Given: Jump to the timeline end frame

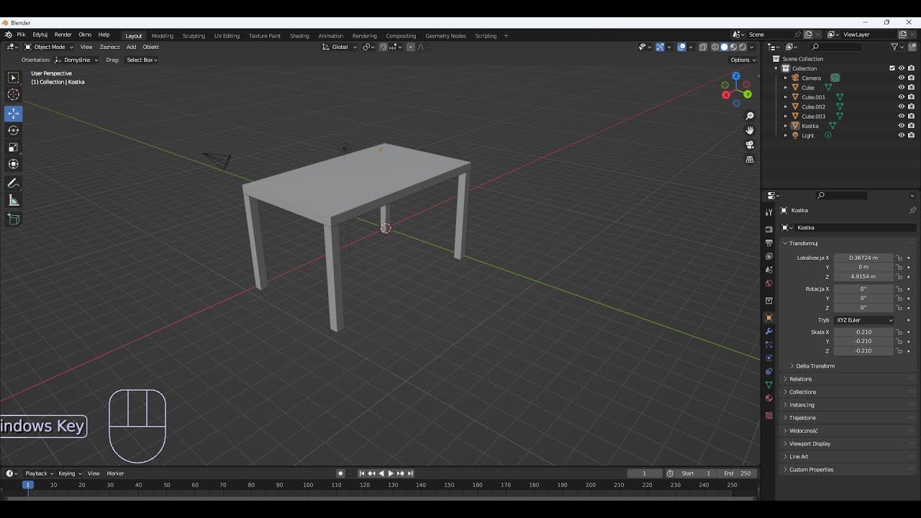Looking at the screenshot, I should pyautogui.click(x=410, y=473).
